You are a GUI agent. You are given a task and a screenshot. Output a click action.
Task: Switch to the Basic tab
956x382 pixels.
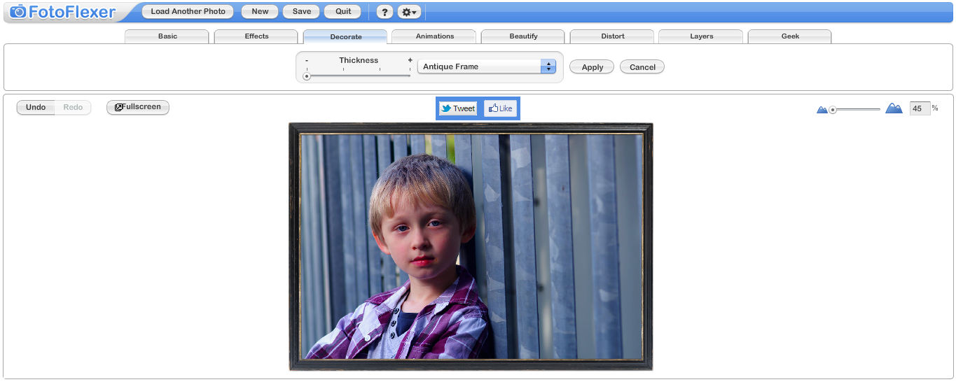pyautogui.click(x=167, y=36)
